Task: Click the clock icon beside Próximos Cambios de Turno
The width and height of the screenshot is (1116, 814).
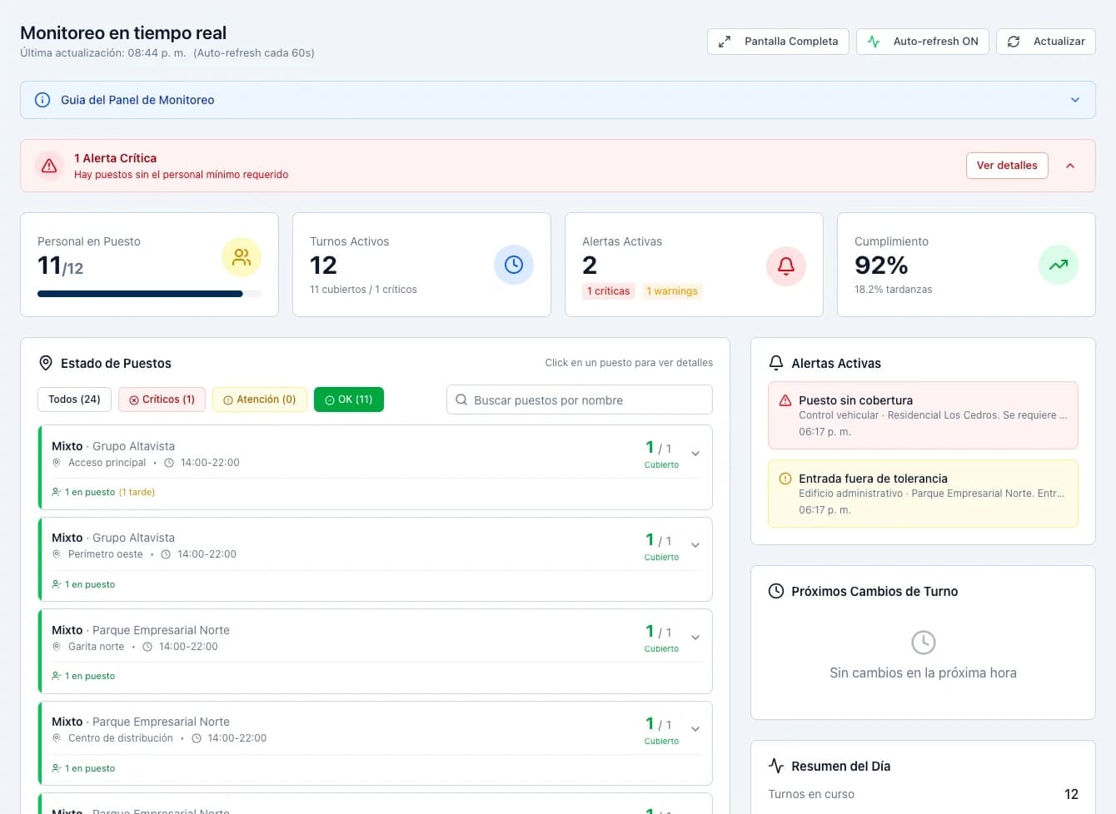Action: 776,591
